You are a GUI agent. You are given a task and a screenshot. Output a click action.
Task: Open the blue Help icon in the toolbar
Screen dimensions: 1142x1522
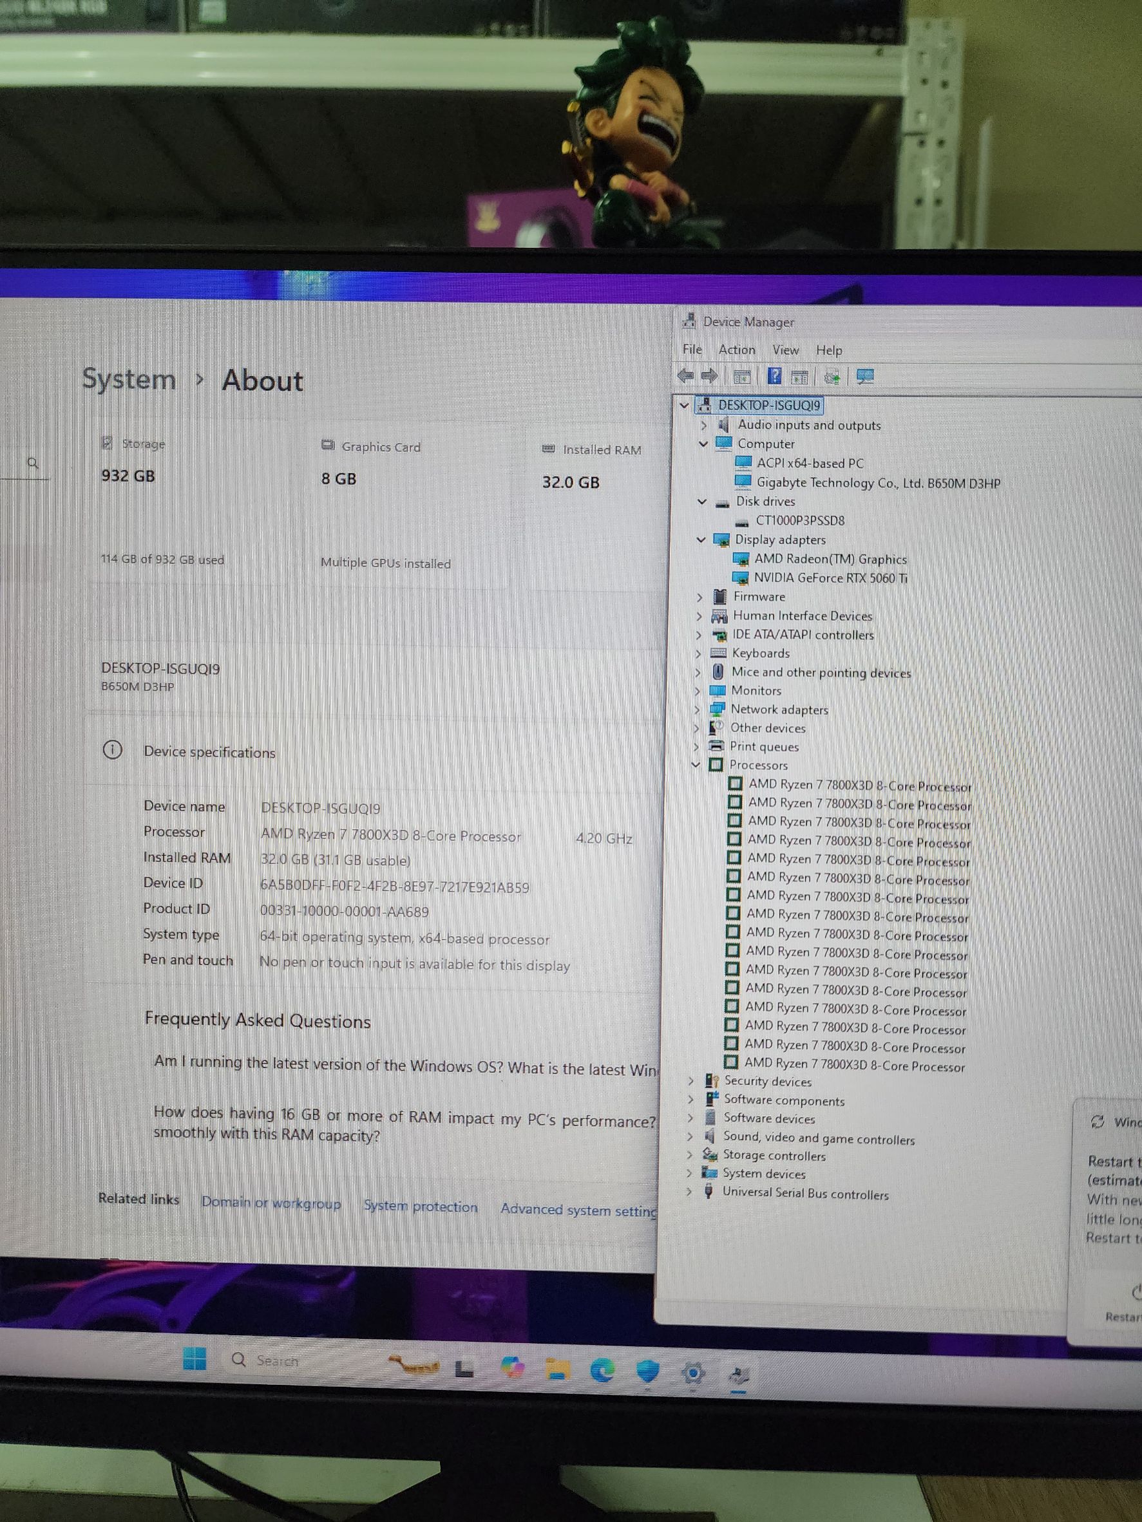[774, 376]
